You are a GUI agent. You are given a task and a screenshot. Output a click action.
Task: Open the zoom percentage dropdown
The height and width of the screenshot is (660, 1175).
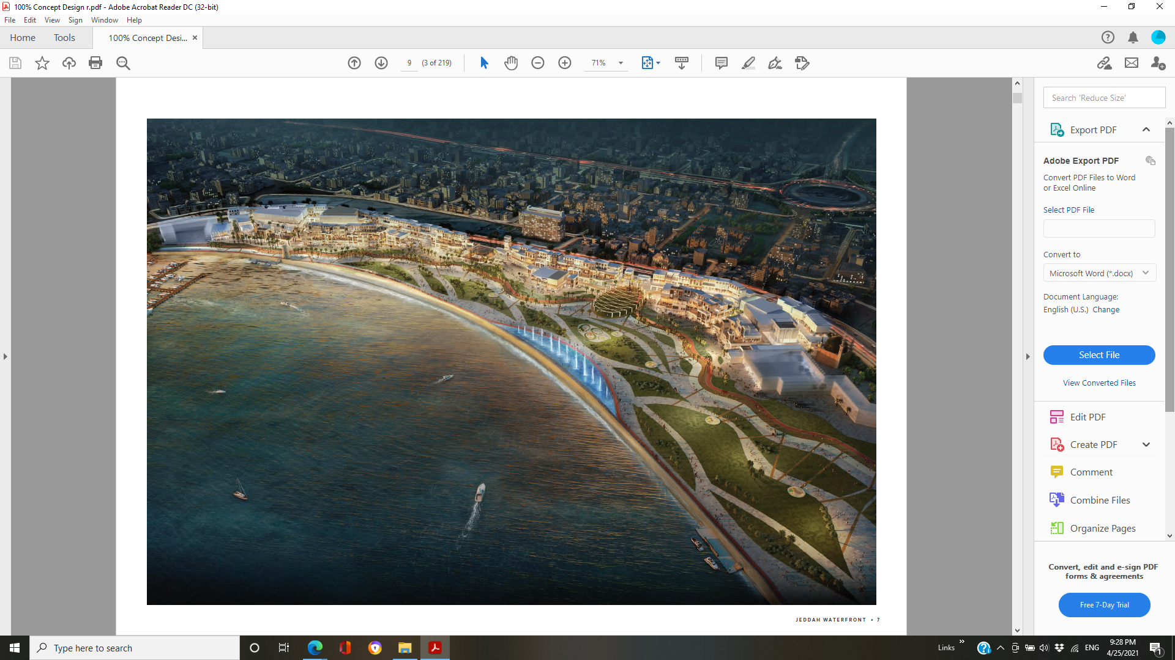[621, 63]
